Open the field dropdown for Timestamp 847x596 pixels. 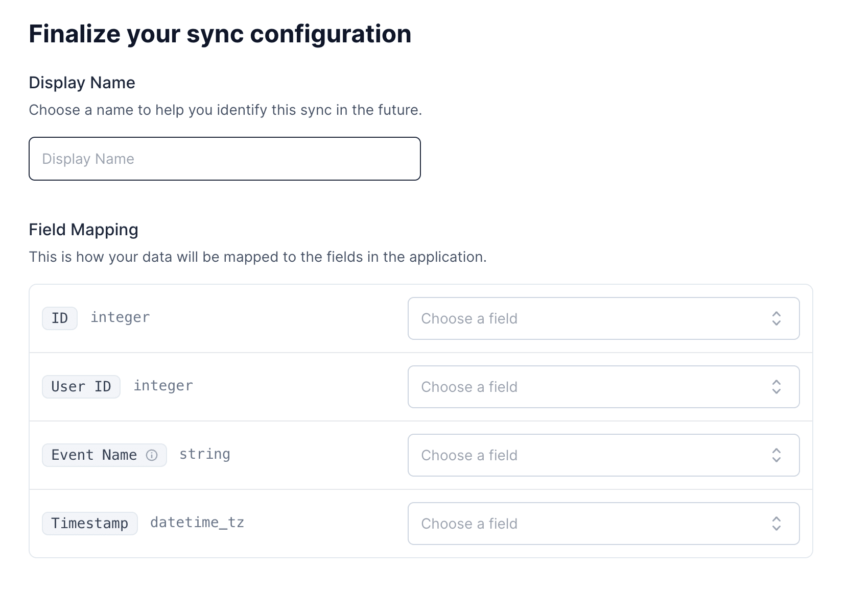pyautogui.click(x=603, y=524)
